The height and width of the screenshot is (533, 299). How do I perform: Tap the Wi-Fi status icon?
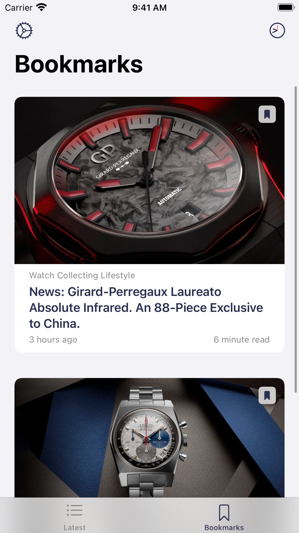(41, 7)
